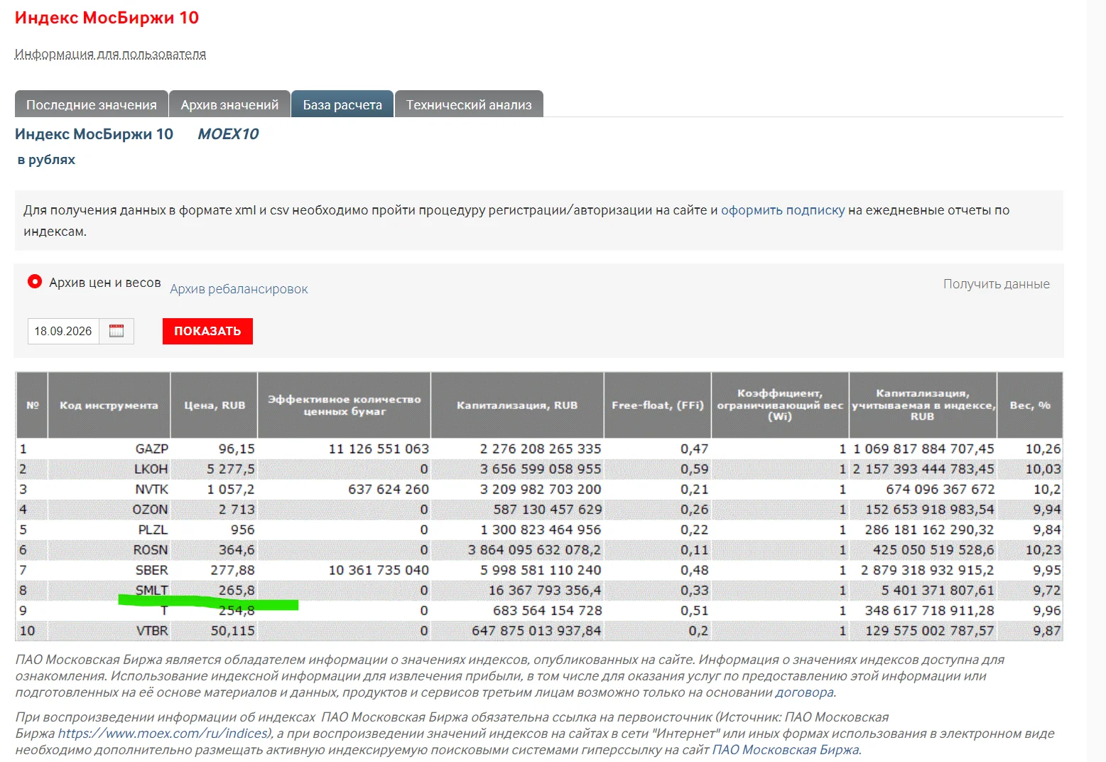Click "Получить данные" link
This screenshot has height=762, width=1106.
pyautogui.click(x=996, y=284)
